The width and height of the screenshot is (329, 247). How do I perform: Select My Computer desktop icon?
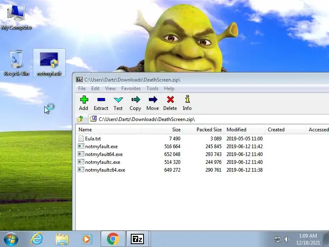tap(16, 17)
